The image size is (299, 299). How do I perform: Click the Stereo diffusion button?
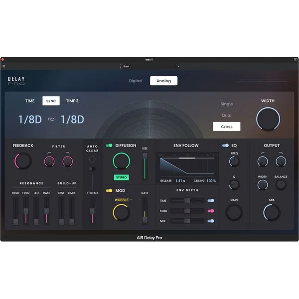121,177
